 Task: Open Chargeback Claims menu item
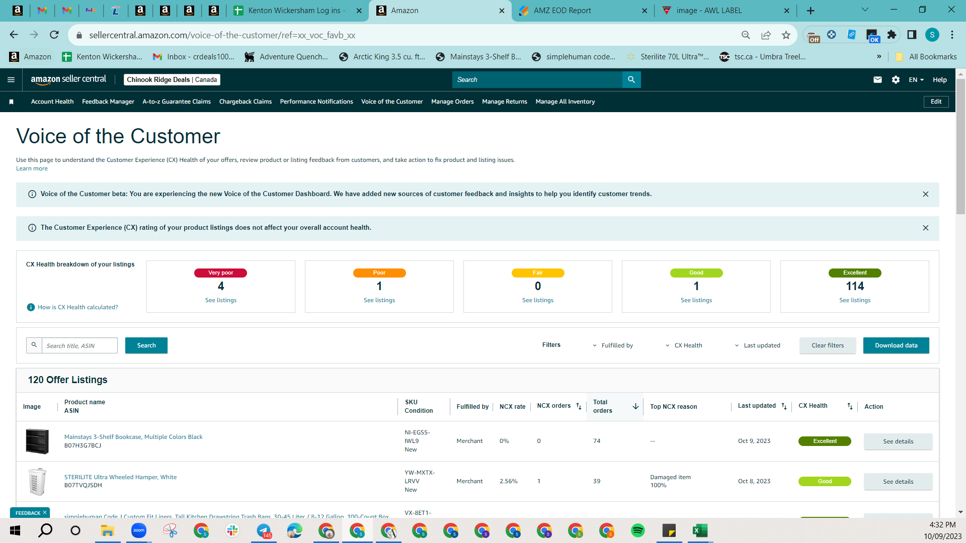246,102
